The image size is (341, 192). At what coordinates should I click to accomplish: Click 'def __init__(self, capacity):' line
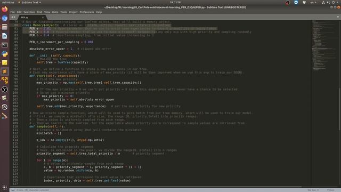55,55
